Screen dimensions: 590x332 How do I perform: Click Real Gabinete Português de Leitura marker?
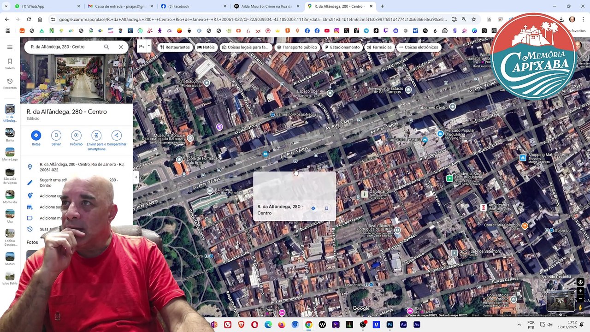[397, 230]
